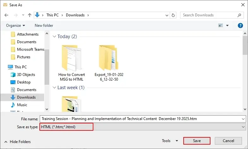Screen dimensions: 248x149
Task: Collapse the Last week (1) group
Action: (54, 88)
